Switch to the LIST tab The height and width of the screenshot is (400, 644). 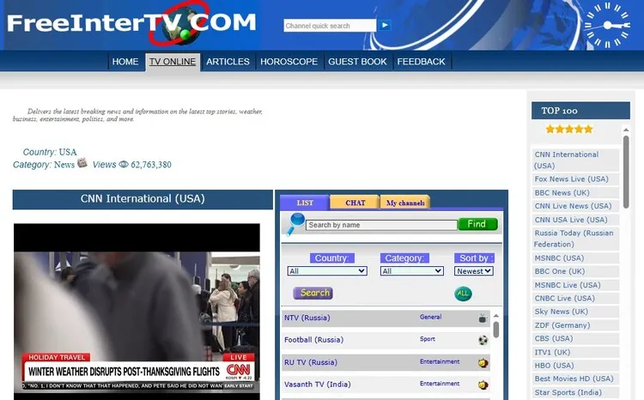click(305, 203)
